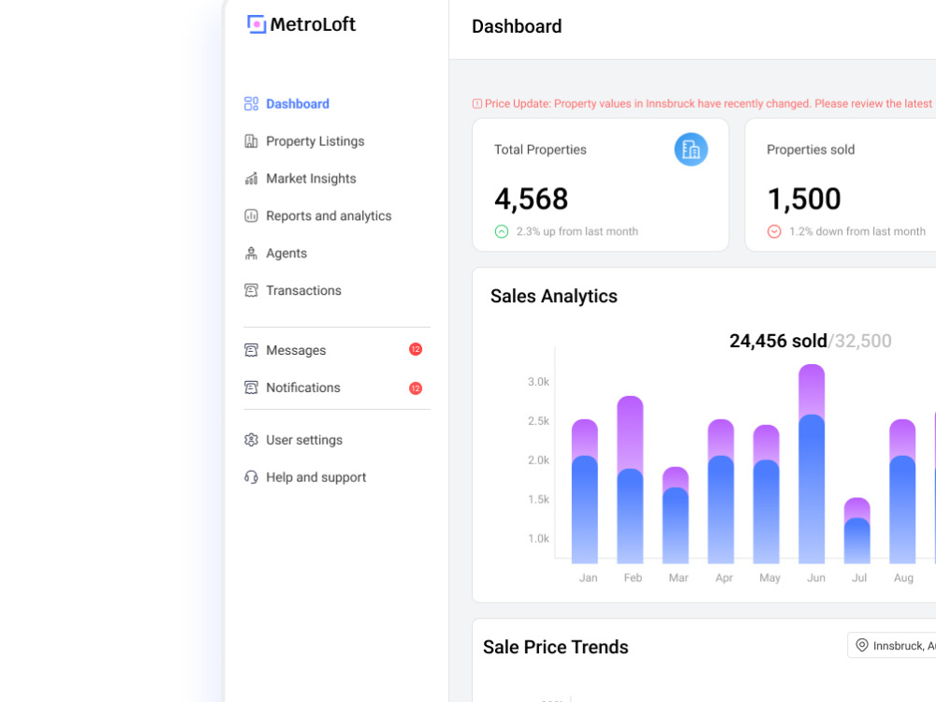
Task: Click the Dashboard grid icon in sidebar
Action: pos(251,104)
